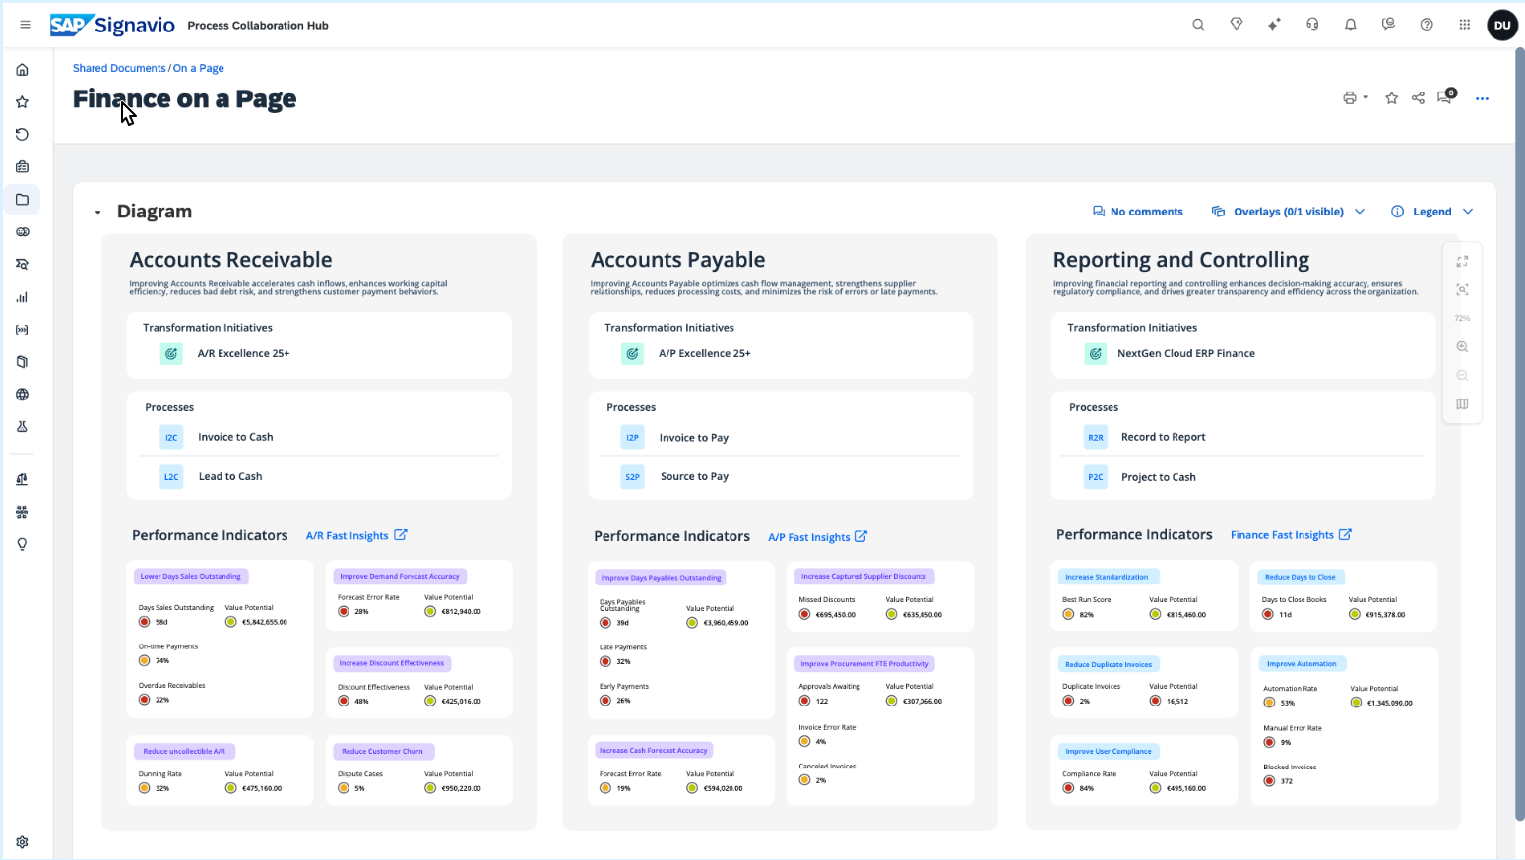The width and height of the screenshot is (1525, 860).
Task: Open settings gear in left sidebar
Action: tap(22, 842)
